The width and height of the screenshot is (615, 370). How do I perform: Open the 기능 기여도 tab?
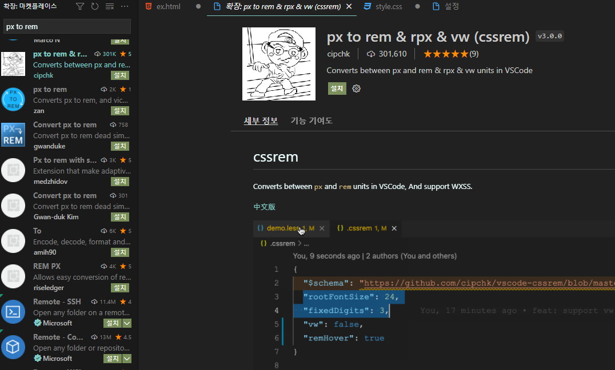coord(312,120)
